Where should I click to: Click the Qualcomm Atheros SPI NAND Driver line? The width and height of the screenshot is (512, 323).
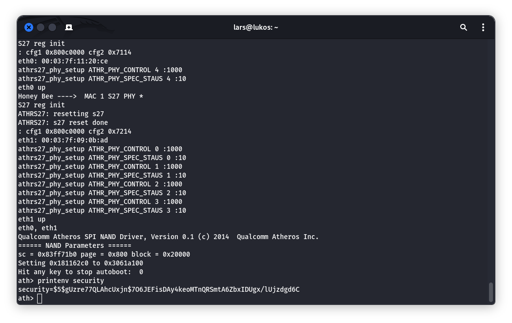point(168,237)
